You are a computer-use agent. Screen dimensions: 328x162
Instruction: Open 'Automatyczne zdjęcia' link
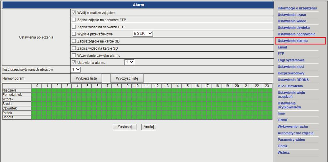tap(295, 133)
